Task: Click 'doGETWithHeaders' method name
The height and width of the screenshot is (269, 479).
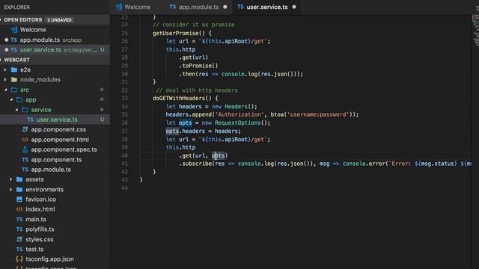Action: [179, 98]
